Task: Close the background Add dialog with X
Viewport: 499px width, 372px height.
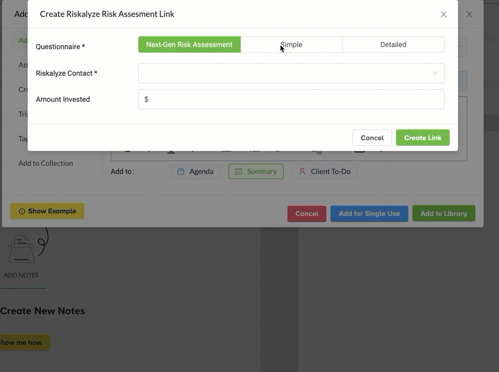Action: click(469, 14)
